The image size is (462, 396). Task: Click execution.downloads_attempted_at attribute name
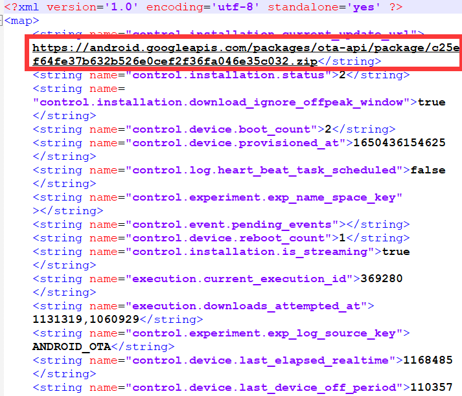[246, 306]
